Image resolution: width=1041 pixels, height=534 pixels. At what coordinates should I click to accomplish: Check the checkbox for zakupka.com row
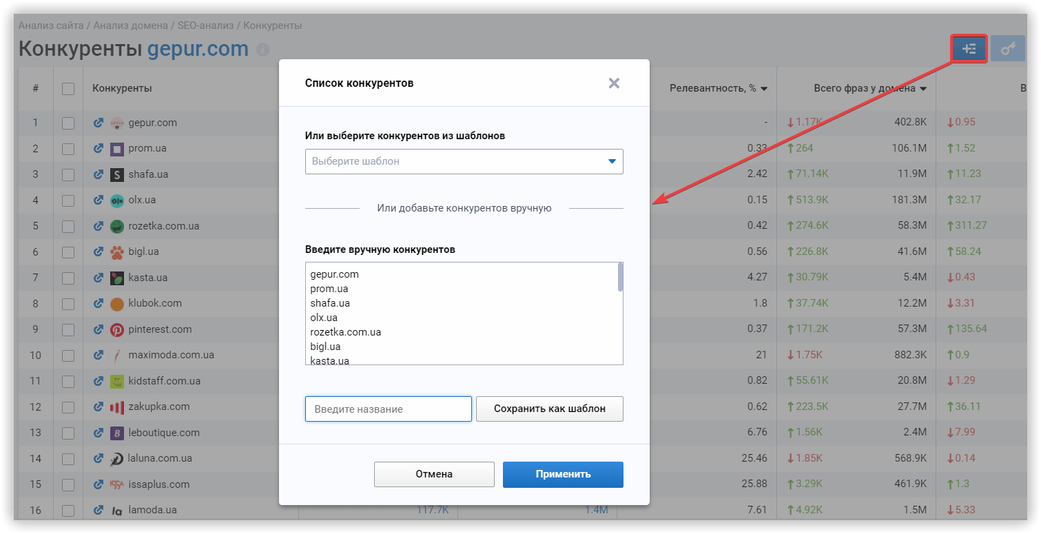click(68, 407)
